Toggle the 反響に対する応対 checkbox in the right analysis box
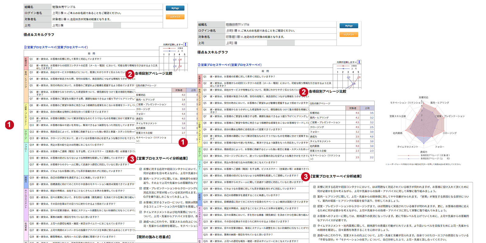The height and width of the screenshot is (243, 486). coord(314,187)
